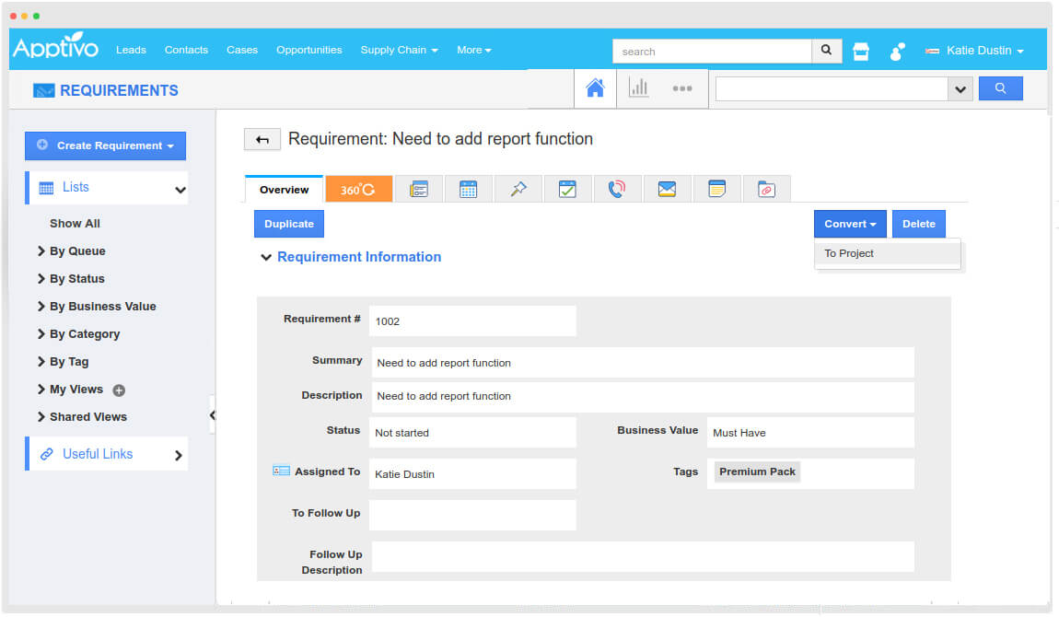Image resolution: width=1059 pixels, height=617 pixels.
Task: Open the Create Requirement dropdown
Action: coord(105,146)
